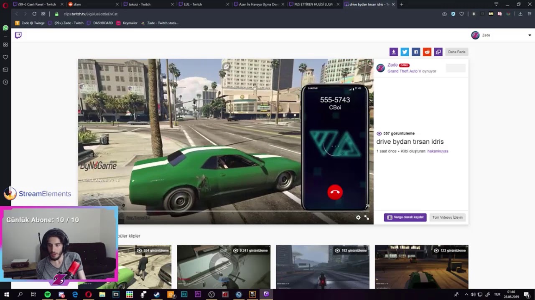Copy the clip link with the purple copy icon
The width and height of the screenshot is (535, 300).
pos(438,52)
